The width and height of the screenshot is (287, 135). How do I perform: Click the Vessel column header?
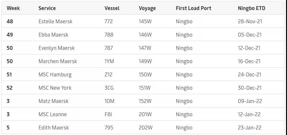[112, 8]
